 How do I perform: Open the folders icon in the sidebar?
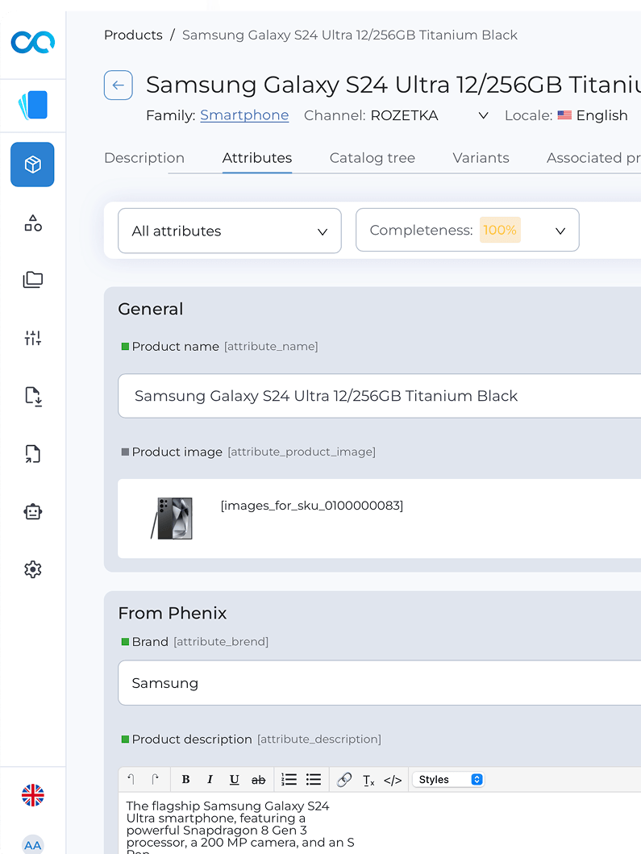[x=33, y=279]
